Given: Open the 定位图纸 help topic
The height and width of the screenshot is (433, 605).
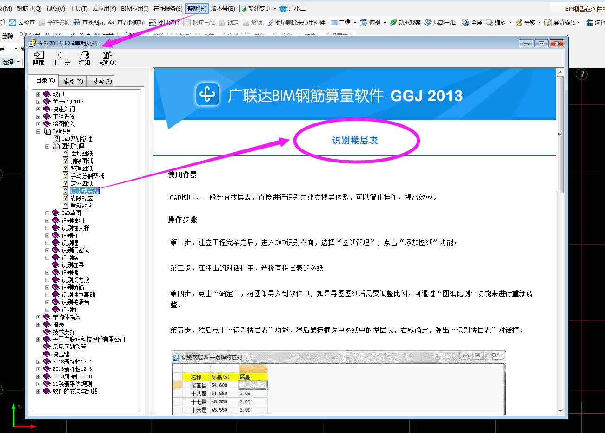Looking at the screenshot, I should point(81,183).
